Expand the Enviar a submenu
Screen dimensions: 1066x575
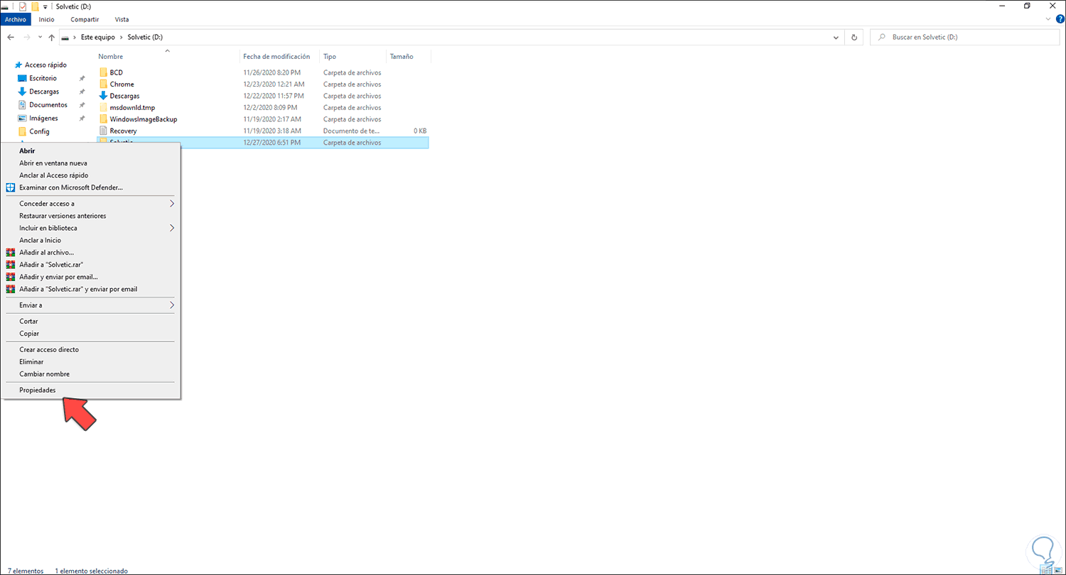(31, 305)
